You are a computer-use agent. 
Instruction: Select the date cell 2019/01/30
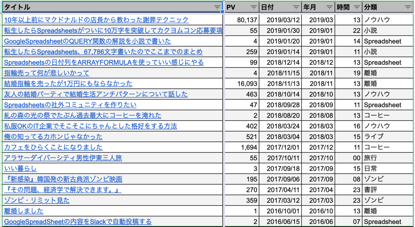280,30
